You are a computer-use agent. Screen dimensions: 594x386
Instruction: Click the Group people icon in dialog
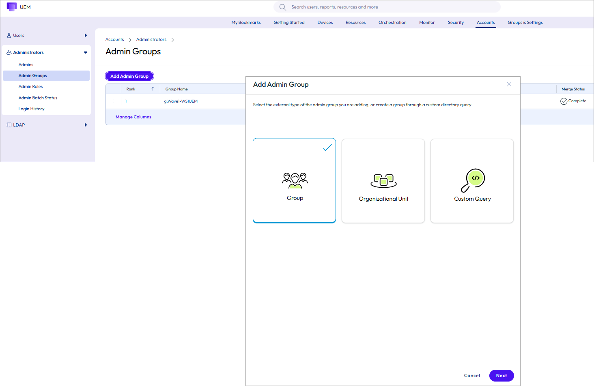tap(295, 180)
